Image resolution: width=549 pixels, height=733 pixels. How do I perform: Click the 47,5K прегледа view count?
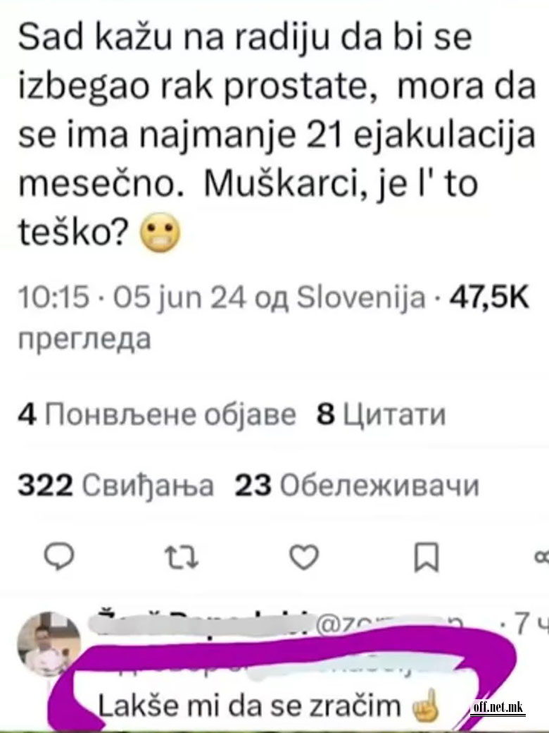(274, 317)
